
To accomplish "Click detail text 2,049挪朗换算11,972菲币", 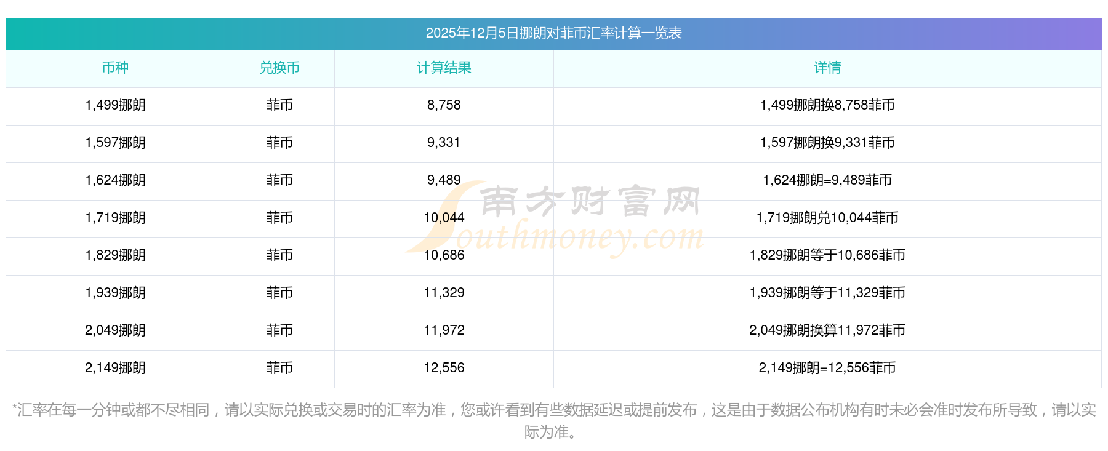I will (827, 330).
